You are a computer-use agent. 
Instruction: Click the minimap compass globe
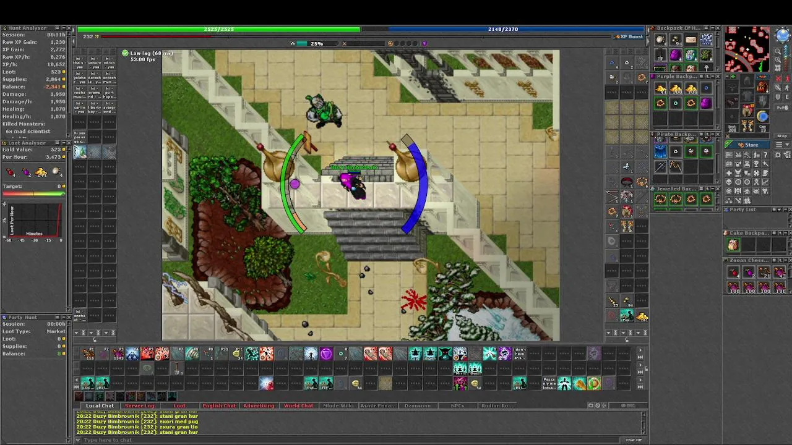783,35
